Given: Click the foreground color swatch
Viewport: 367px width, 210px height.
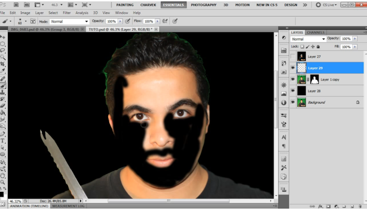Looking at the screenshot, I should 2,194.
